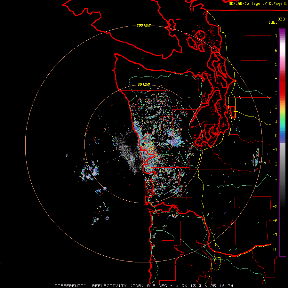The width and height of the screenshot is (288, 288).
Task: Click the '-7' tick label on the scale
Action: (275, 235)
